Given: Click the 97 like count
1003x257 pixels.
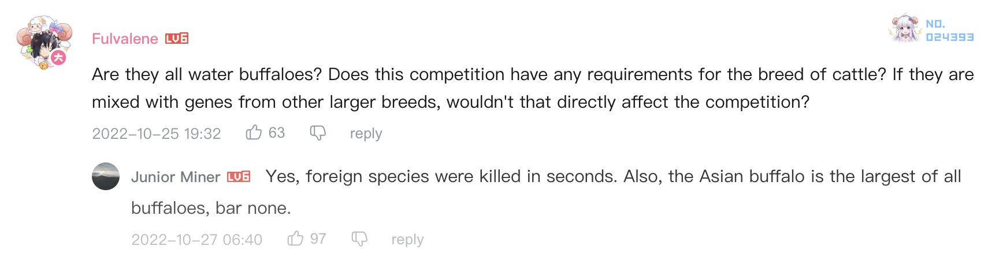Looking at the screenshot, I should click(x=318, y=239).
